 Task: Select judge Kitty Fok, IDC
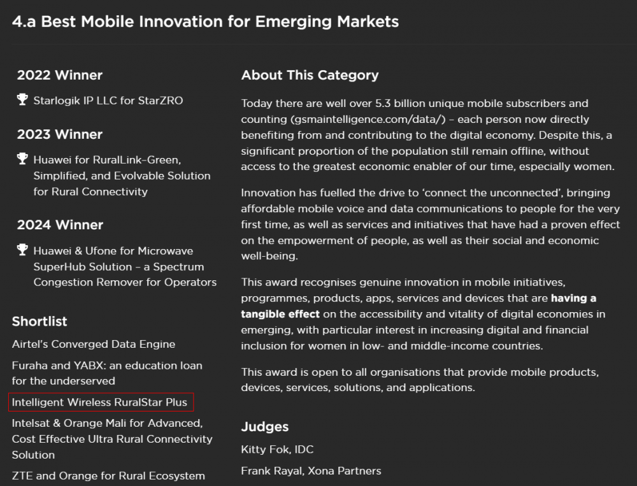[x=277, y=450]
